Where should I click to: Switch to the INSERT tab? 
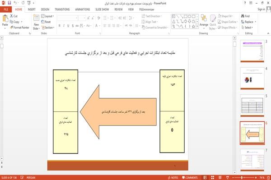pyautogui.click(x=32, y=9)
